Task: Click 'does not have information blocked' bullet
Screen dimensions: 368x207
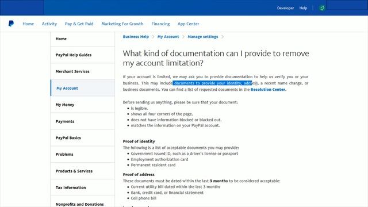Action: (x=176, y=120)
